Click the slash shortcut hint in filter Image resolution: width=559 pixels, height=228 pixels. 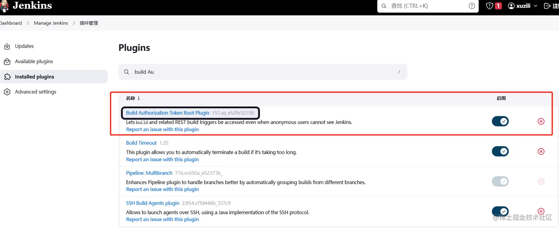(399, 72)
